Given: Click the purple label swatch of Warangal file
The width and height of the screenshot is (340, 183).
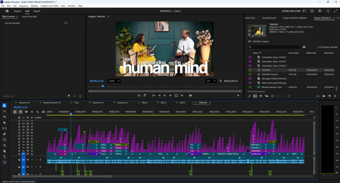Looking at the screenshot, I should tap(250, 79).
